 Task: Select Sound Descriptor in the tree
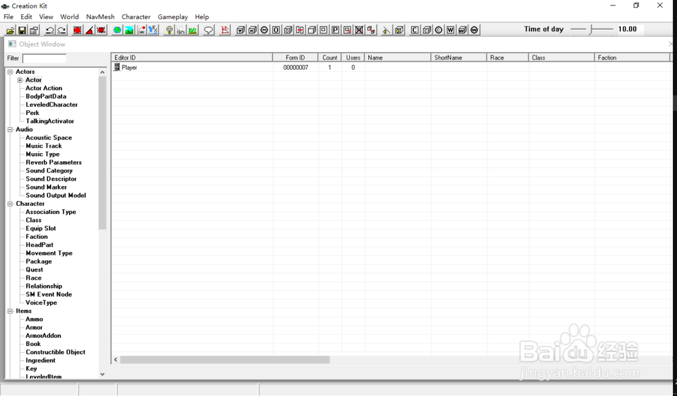click(x=51, y=179)
